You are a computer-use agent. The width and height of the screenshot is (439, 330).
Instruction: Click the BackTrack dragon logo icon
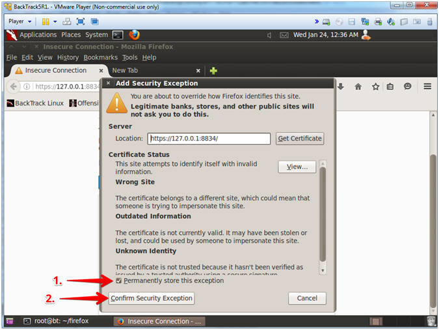tap(12, 35)
